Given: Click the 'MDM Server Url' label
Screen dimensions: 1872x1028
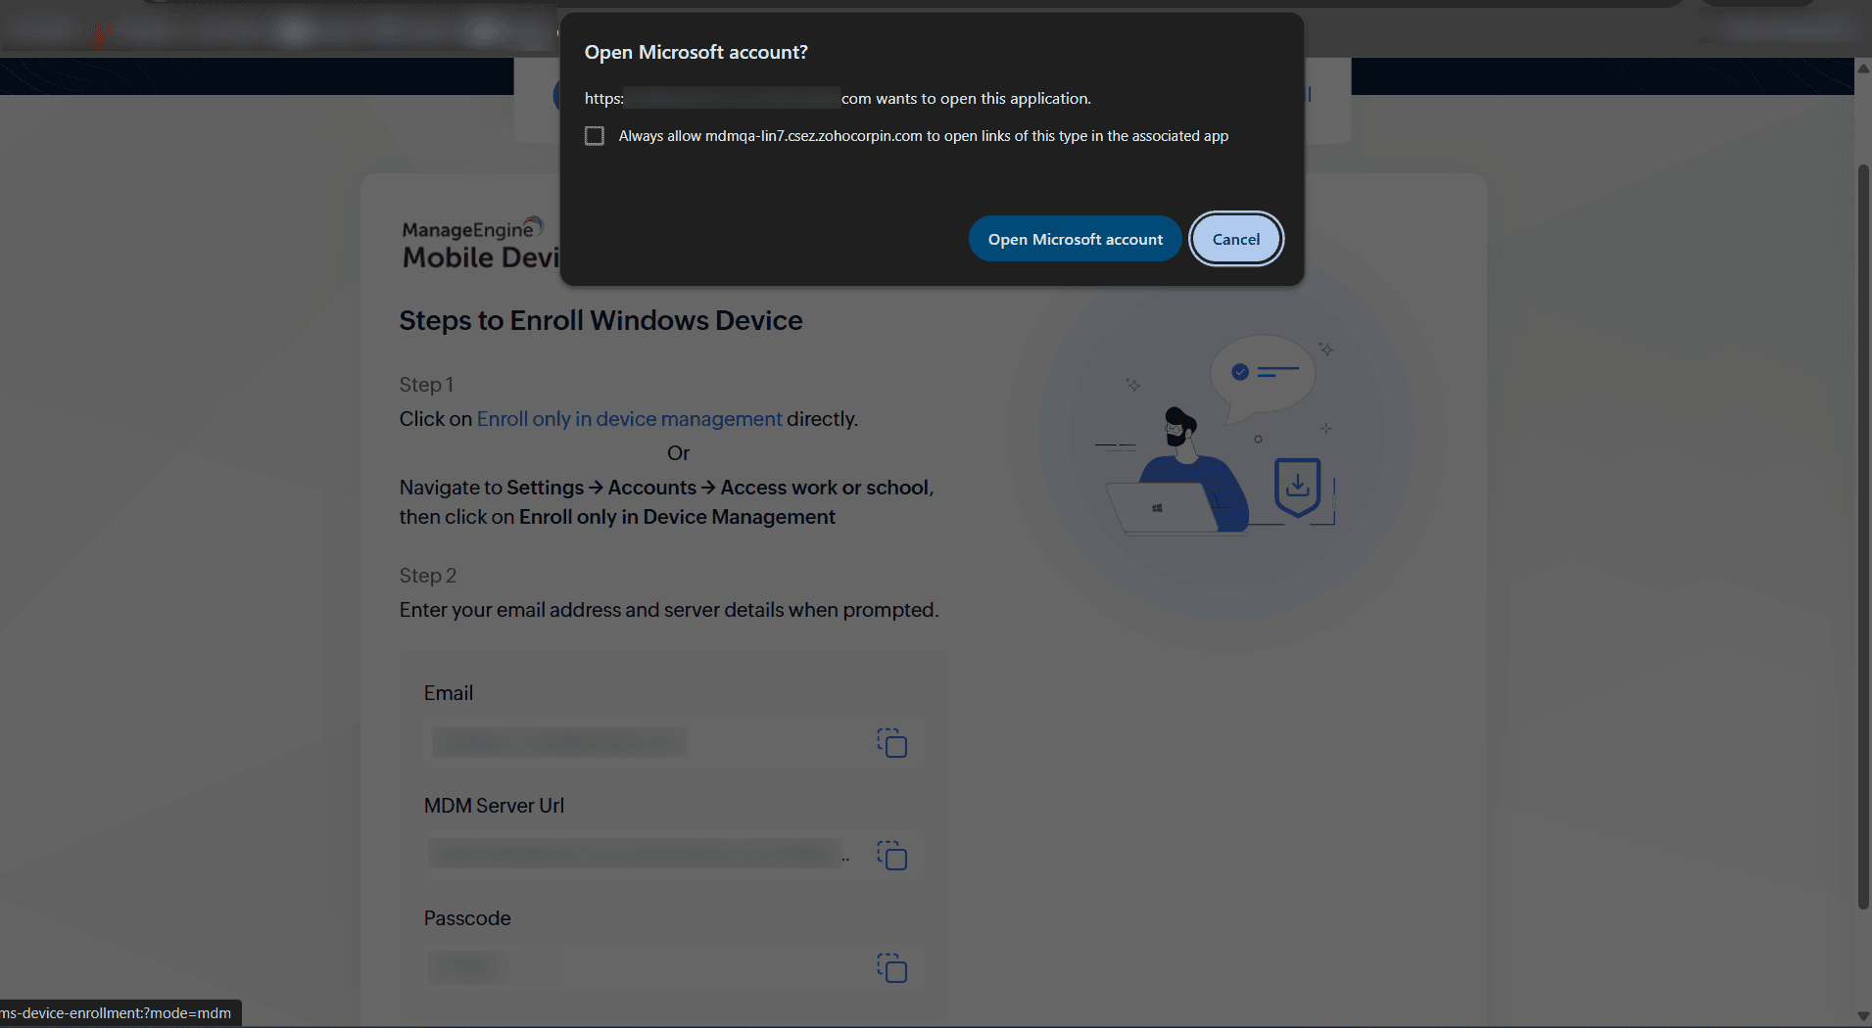Looking at the screenshot, I should coord(494,806).
